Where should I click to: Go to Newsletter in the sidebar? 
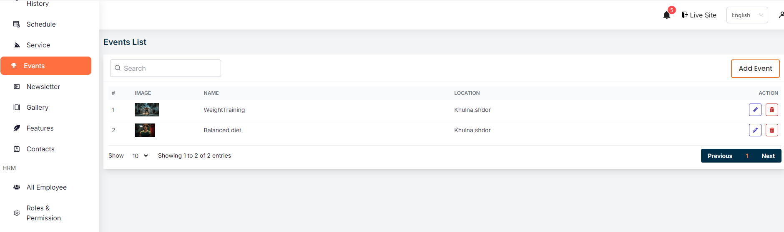click(x=43, y=86)
